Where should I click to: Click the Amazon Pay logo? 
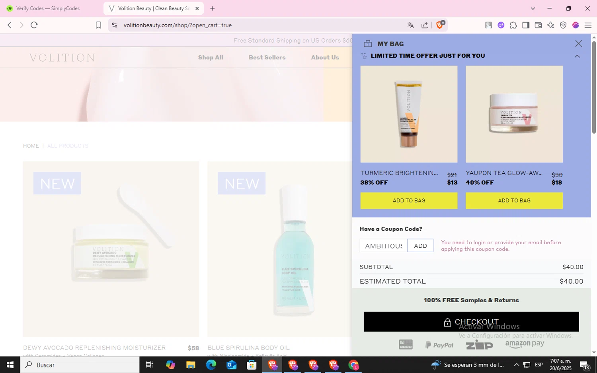click(525, 344)
